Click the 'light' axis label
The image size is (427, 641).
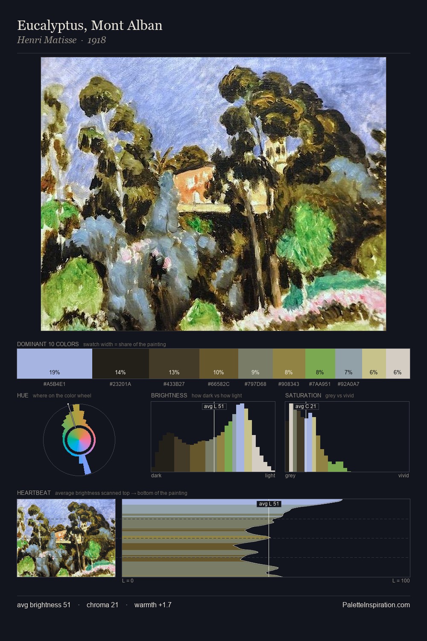click(x=270, y=476)
